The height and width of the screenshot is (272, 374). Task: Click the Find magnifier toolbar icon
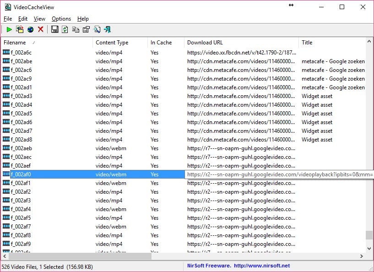coord(97,30)
